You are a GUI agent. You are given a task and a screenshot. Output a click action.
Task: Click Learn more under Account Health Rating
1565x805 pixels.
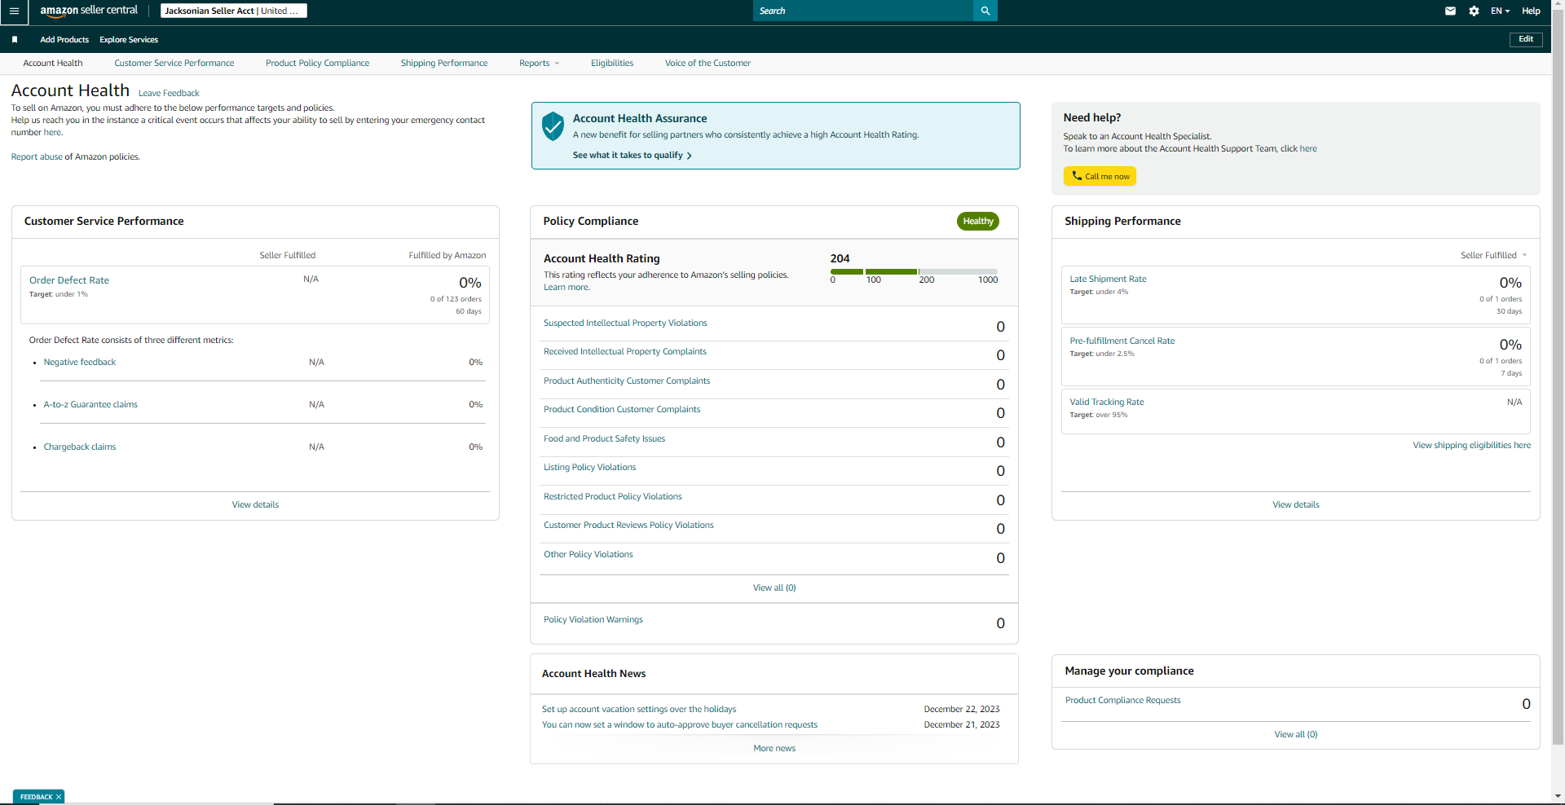point(566,287)
